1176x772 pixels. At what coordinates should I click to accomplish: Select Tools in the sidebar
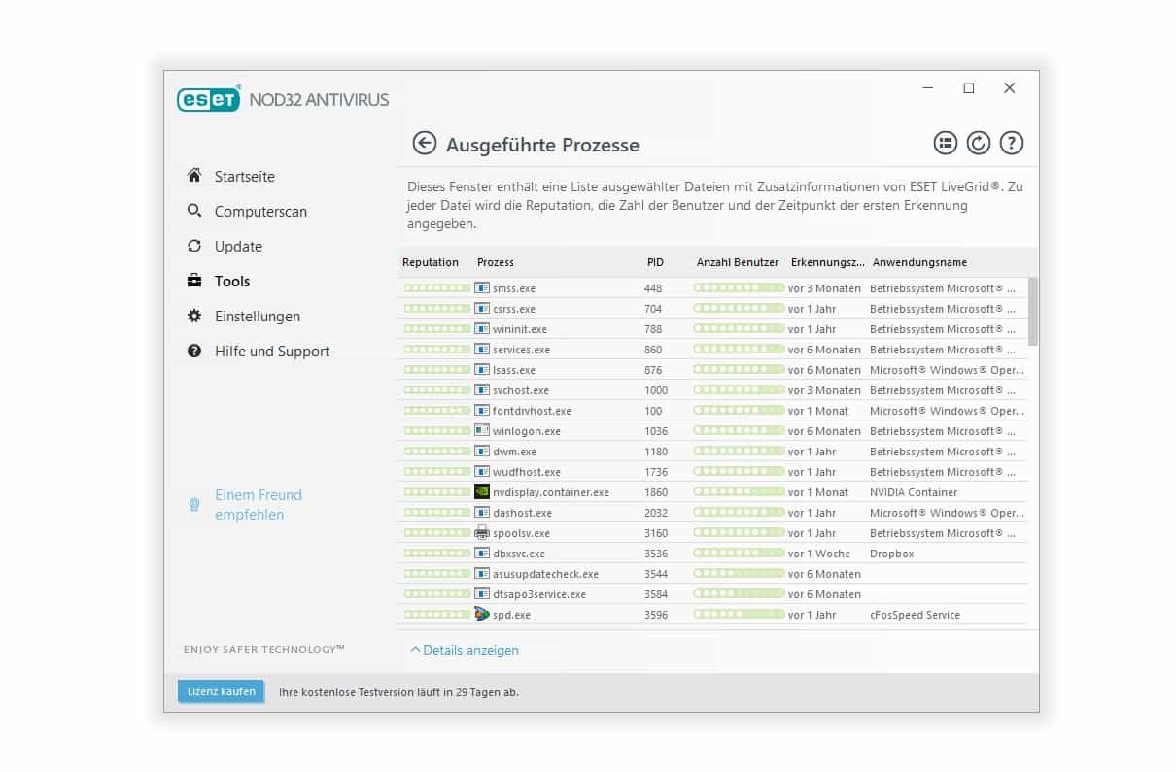(x=232, y=281)
